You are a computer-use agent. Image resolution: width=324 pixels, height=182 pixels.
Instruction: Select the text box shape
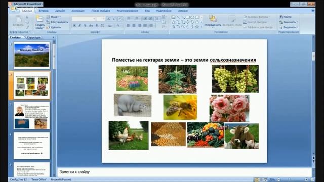[x=173, y=17]
